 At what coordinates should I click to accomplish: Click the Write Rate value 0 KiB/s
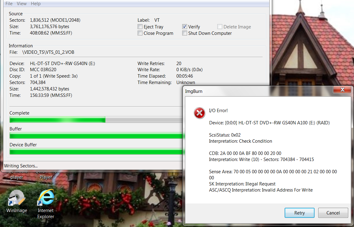(190, 70)
